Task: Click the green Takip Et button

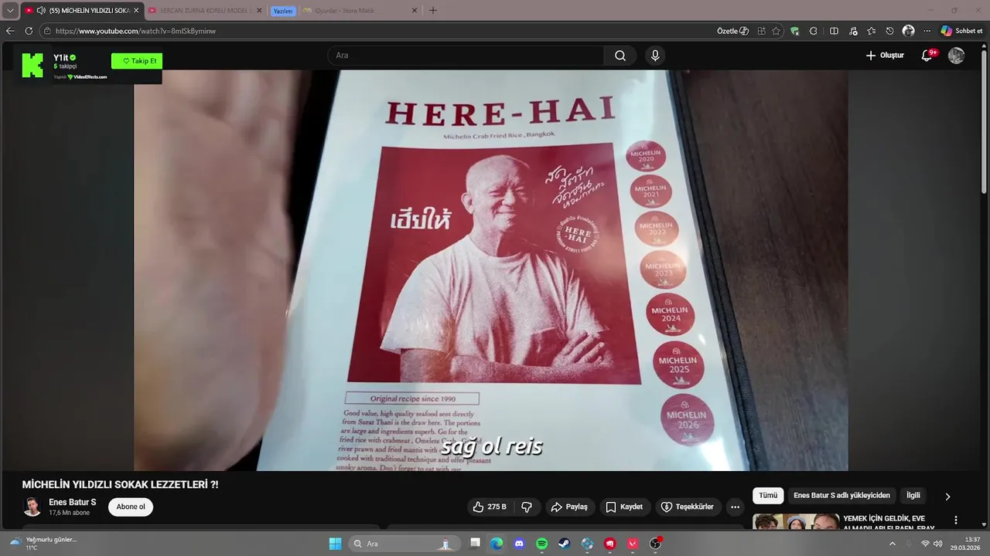Action: tap(137, 61)
